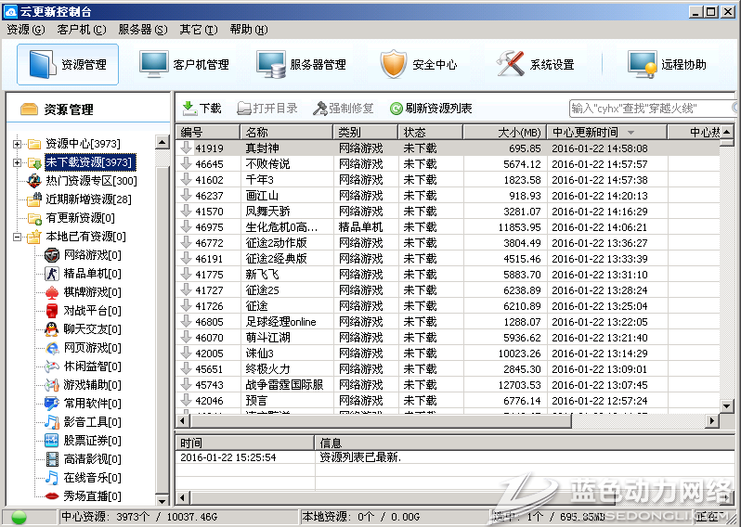
Task: Open 远程协助 remote assistance
Action: (x=668, y=65)
